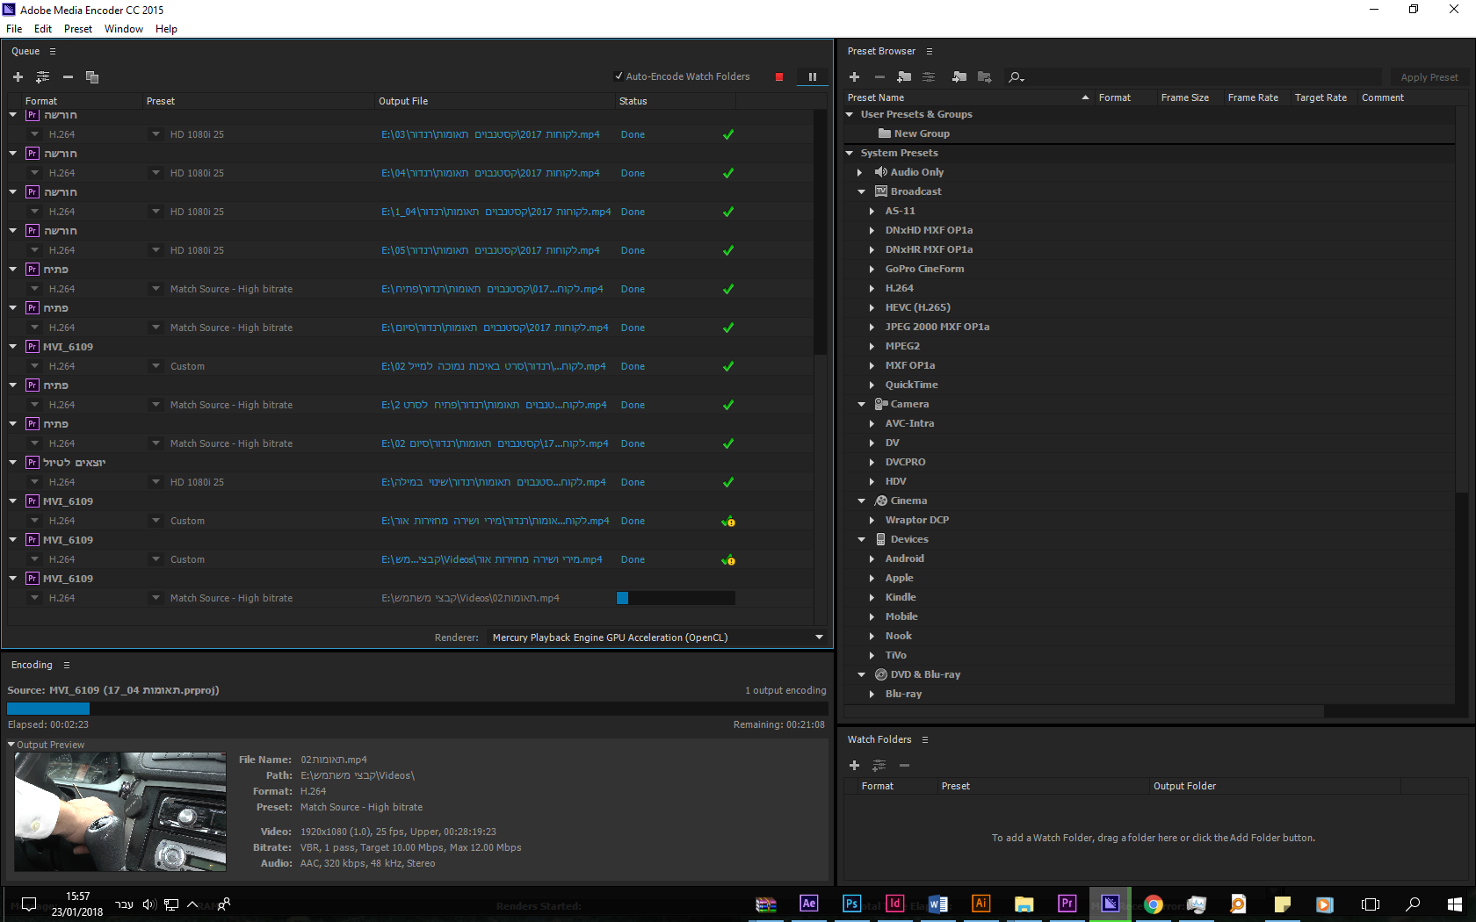Collapse the System Presets group

pos(850,153)
